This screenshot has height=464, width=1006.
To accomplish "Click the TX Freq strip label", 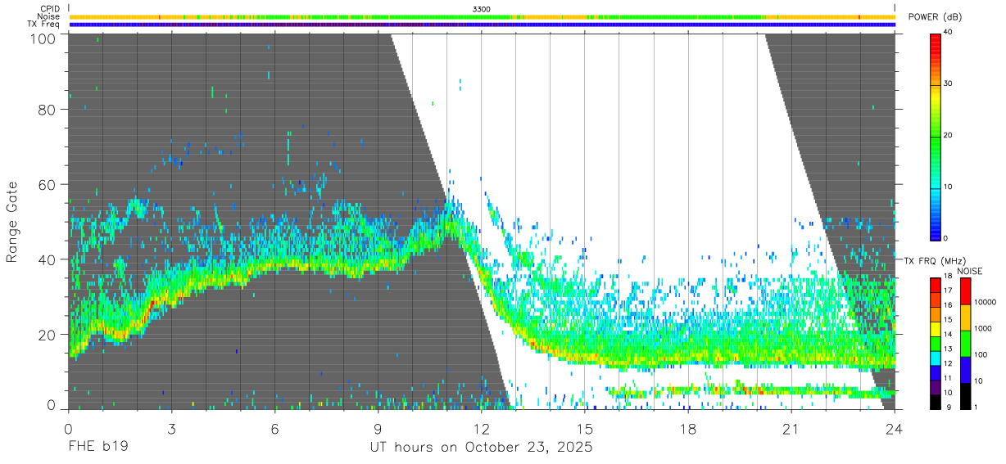I will [43, 25].
